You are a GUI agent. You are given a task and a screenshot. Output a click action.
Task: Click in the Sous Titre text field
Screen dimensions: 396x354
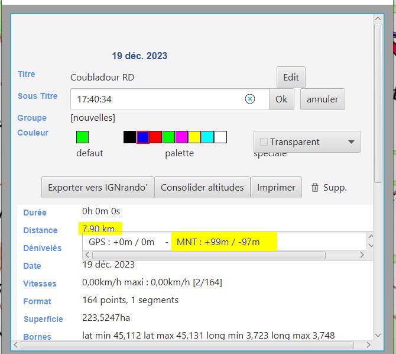(157, 99)
